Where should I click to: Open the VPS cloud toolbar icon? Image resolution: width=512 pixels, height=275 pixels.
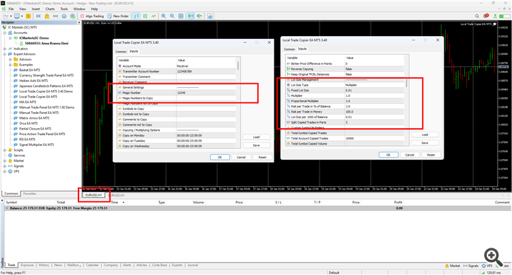click(64, 16)
